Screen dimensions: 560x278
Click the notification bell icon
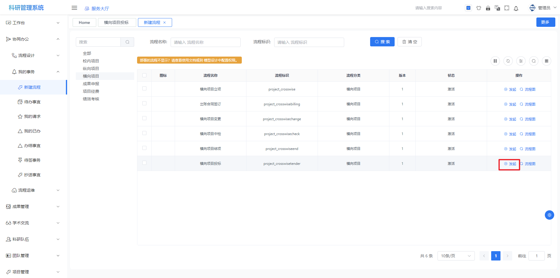pos(516,8)
